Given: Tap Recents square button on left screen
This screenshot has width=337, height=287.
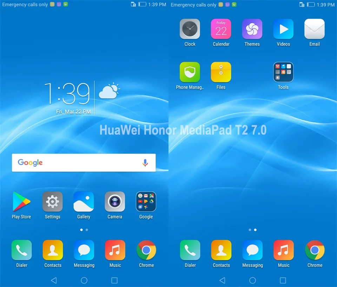Looking at the screenshot, I should (x=114, y=280).
